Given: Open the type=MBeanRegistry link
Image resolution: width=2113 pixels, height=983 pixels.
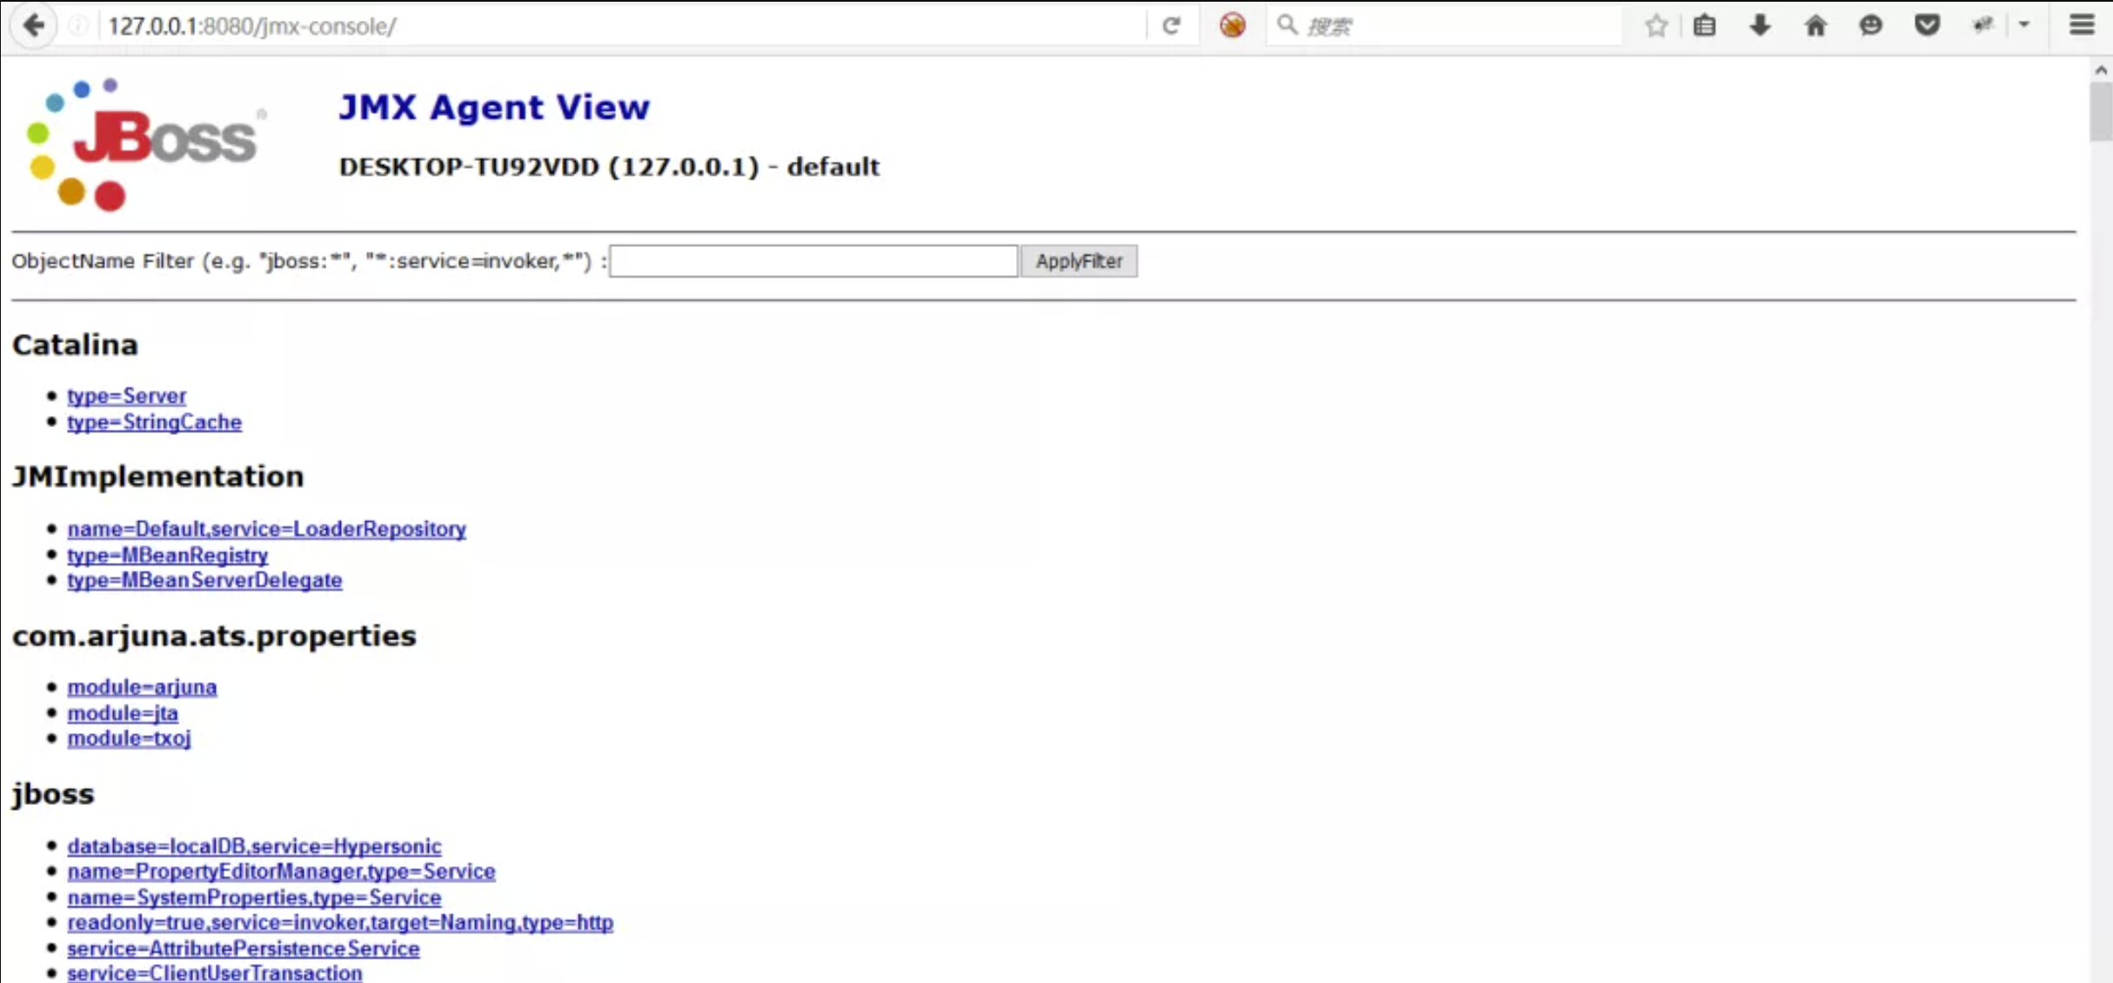Looking at the screenshot, I should 167,555.
